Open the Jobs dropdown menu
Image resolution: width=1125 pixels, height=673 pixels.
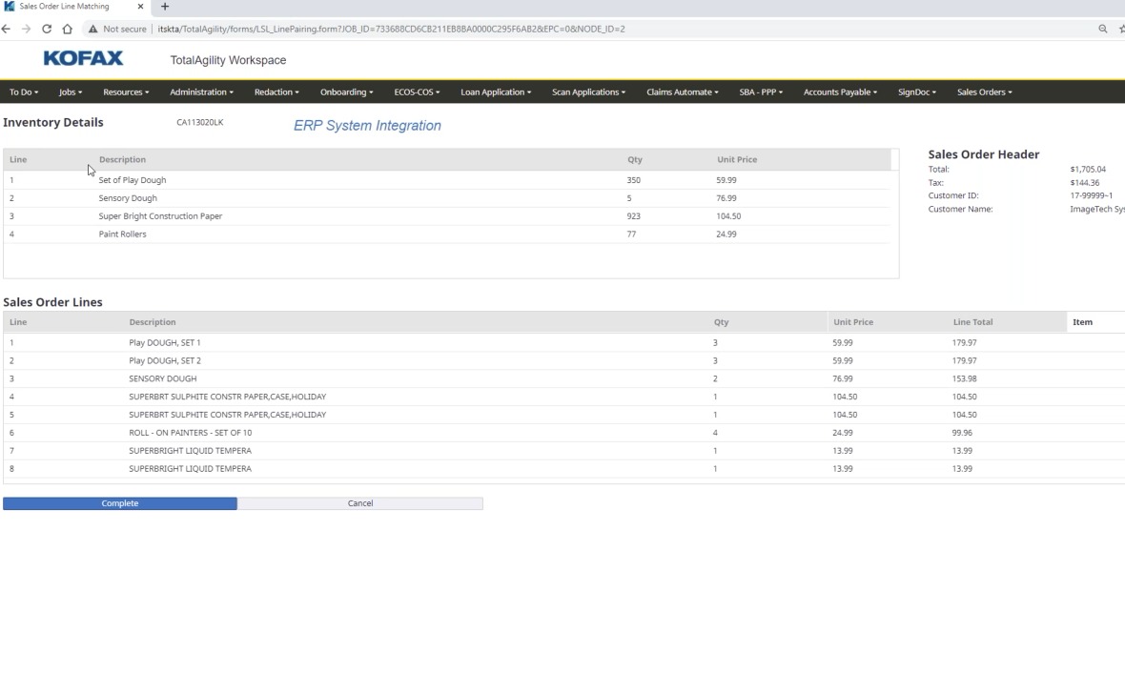71,92
